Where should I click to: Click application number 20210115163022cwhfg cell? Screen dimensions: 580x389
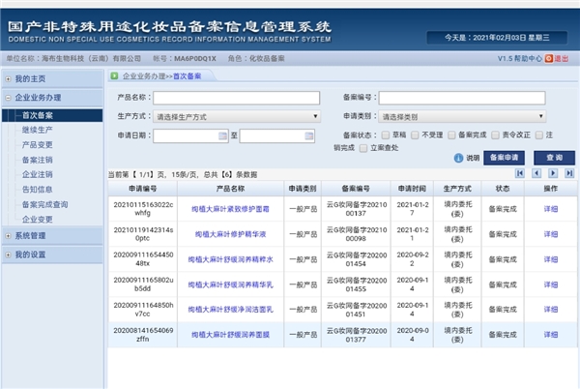143,209
